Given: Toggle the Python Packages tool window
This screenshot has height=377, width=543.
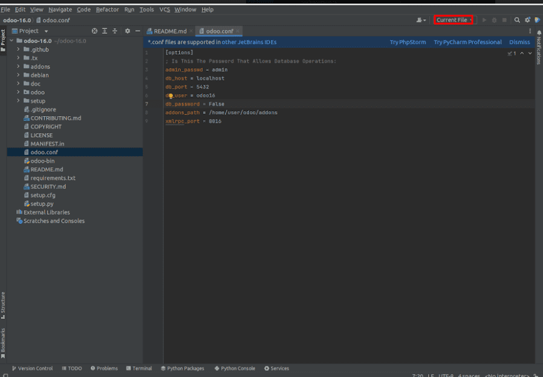Looking at the screenshot, I should [183, 369].
